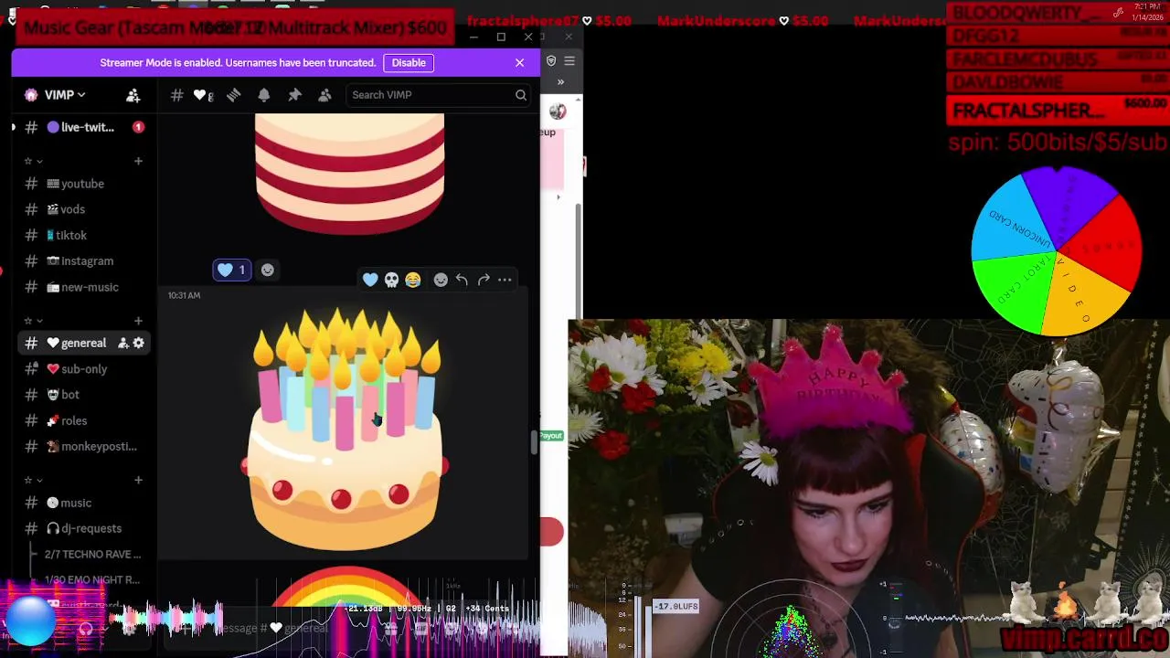The height and width of the screenshot is (658, 1170).
Task: Create invite for genereal channel
Action: coord(122,343)
